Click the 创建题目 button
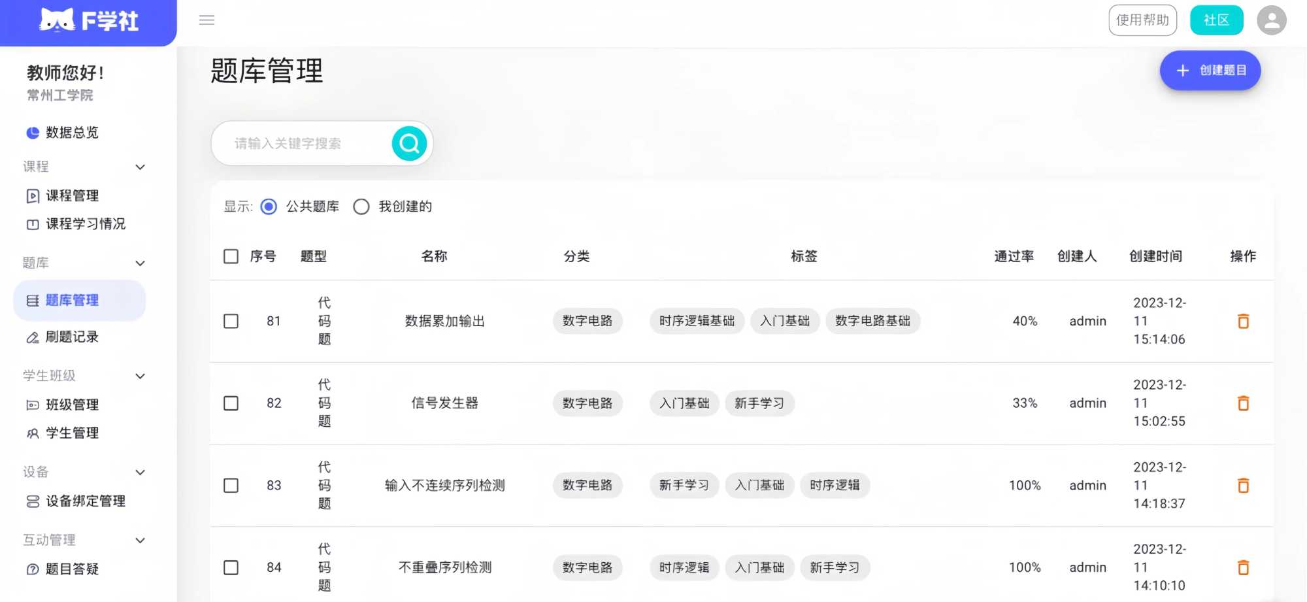This screenshot has height=602, width=1307. click(x=1210, y=71)
